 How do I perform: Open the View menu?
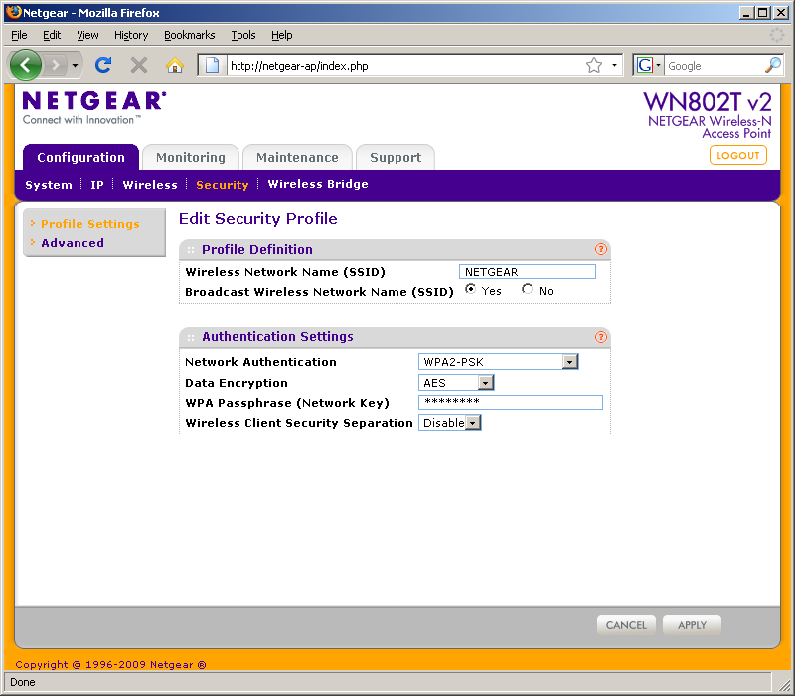pos(87,35)
